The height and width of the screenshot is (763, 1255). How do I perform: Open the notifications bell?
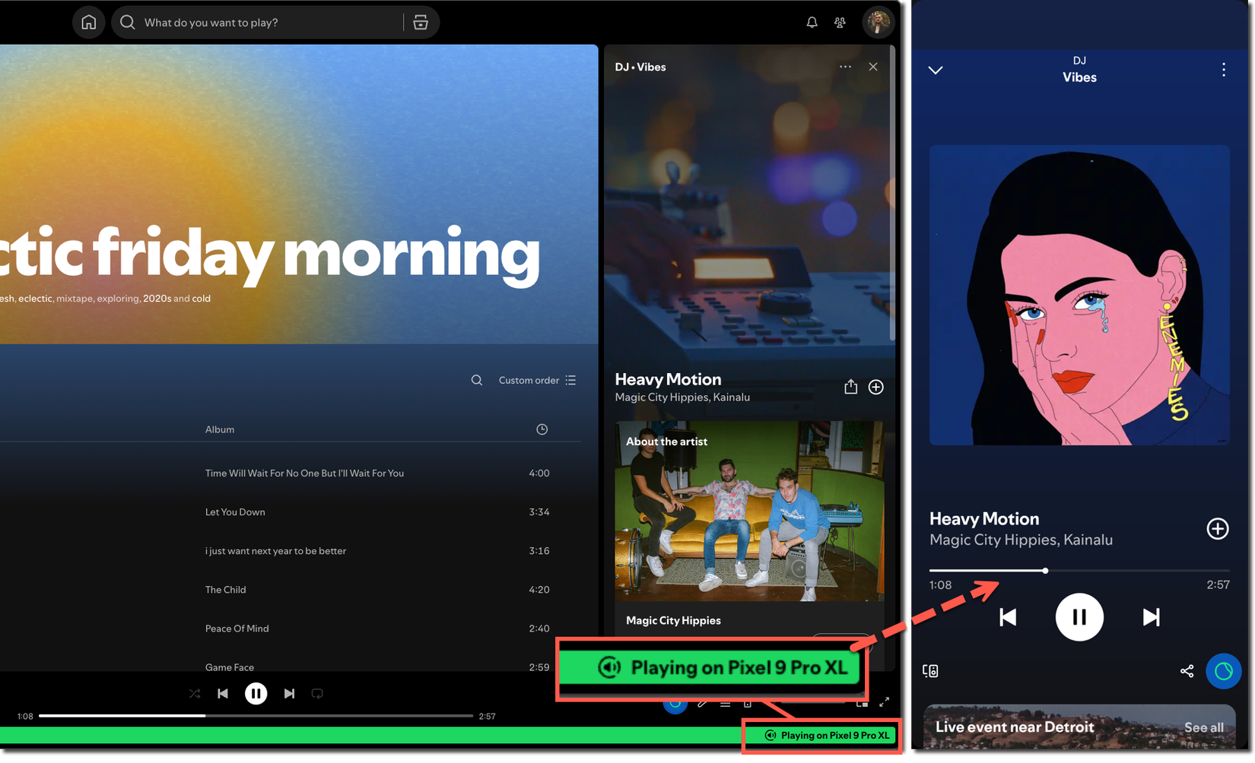[812, 23]
